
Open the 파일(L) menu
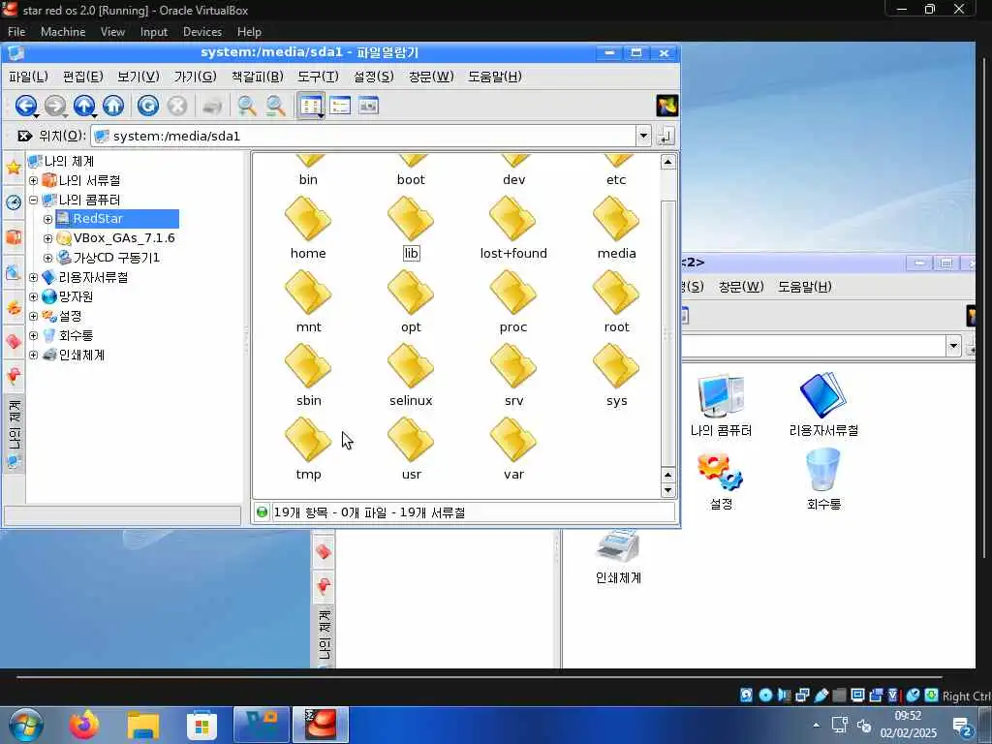(28, 77)
